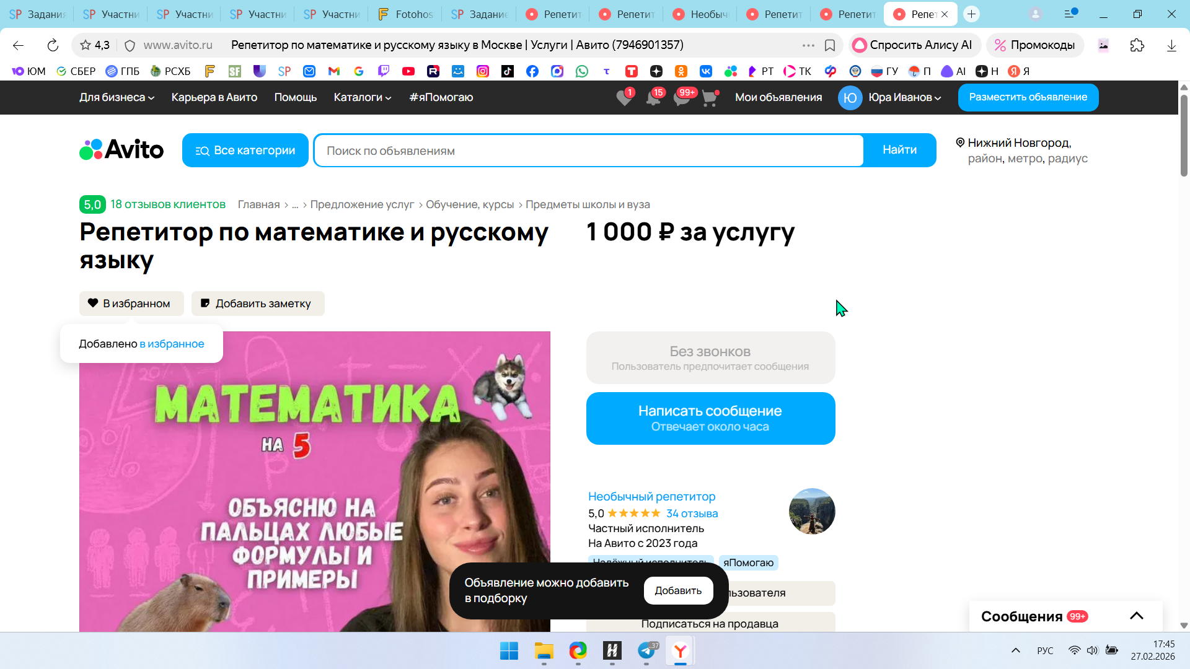Reload the page with refresh icon
Viewport: 1190px width, 669px height.
coord(53,45)
